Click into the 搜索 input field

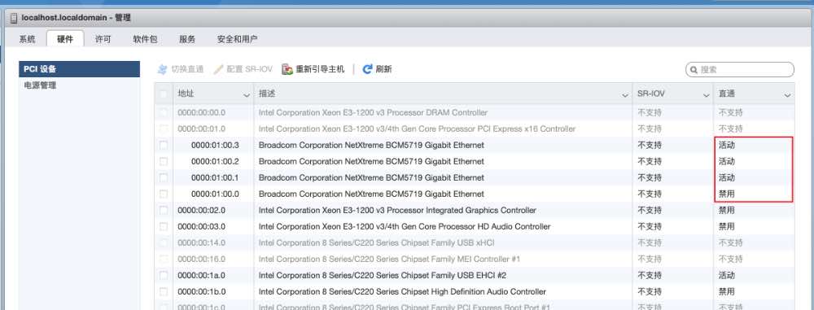[746, 70]
